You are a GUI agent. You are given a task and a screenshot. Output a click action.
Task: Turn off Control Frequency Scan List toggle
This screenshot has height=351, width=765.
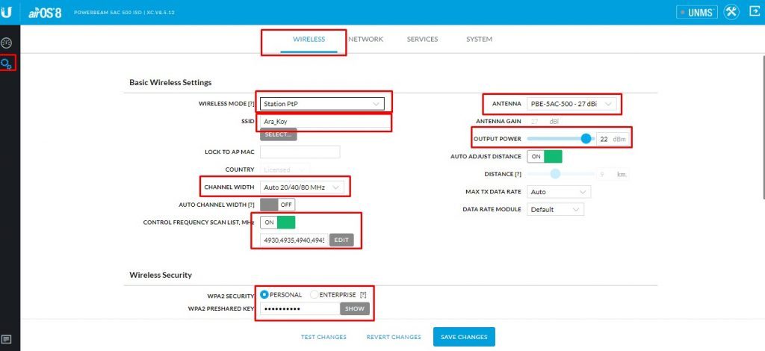(277, 223)
